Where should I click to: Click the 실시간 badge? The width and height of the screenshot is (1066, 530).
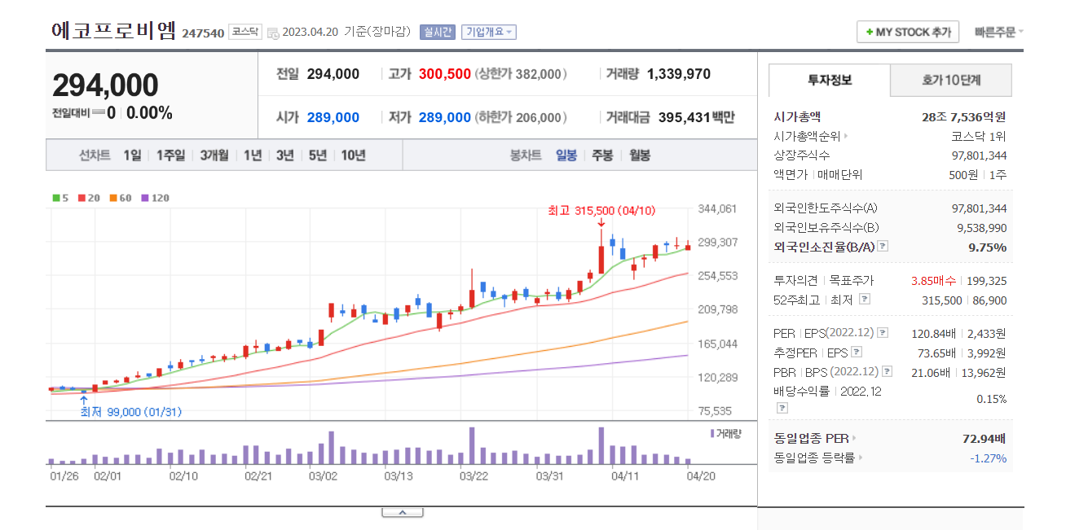(x=437, y=32)
